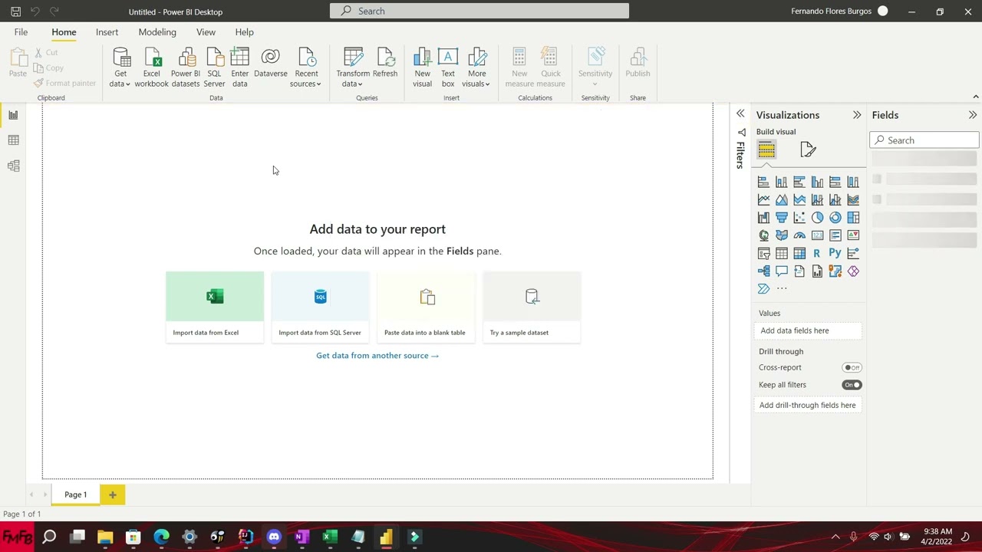Expand the Filters pane
The width and height of the screenshot is (982, 552).
tap(740, 113)
